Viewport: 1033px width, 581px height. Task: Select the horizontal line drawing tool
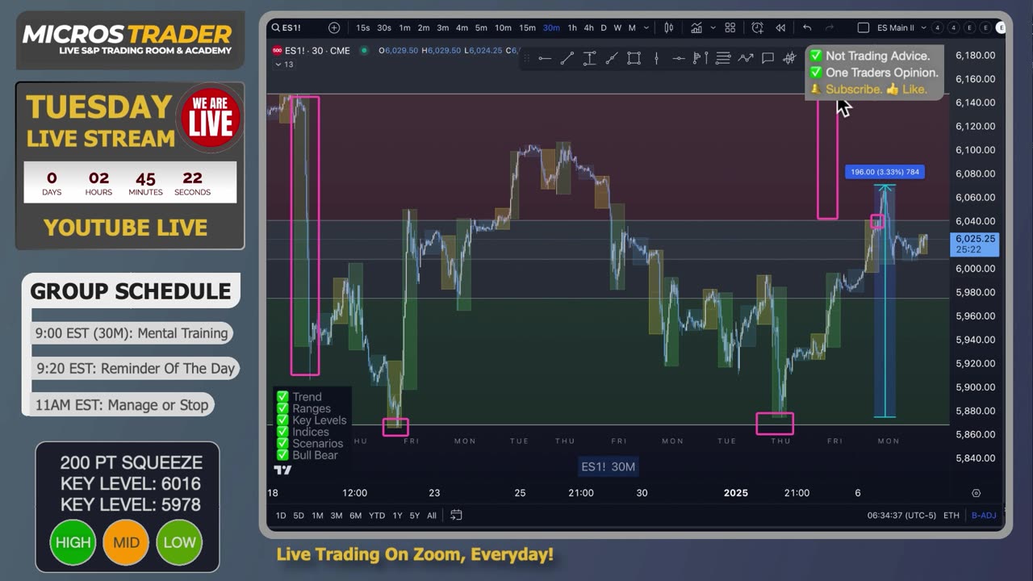[x=545, y=58]
